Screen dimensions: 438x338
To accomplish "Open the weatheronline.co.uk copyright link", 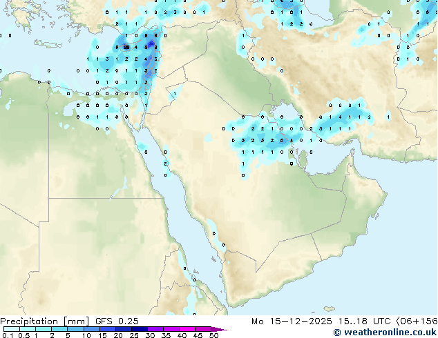I will (x=385, y=332).
